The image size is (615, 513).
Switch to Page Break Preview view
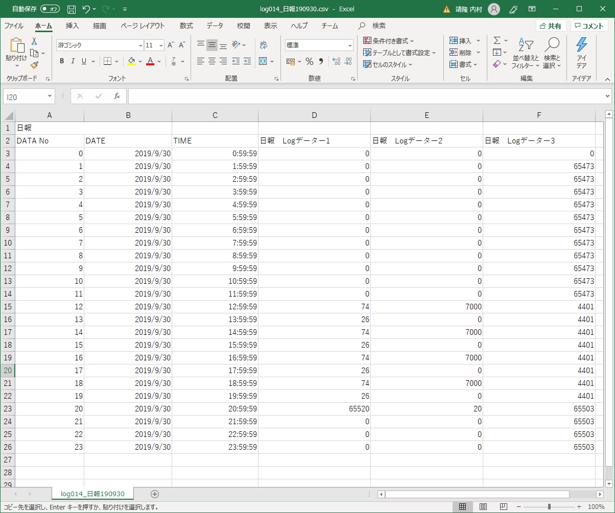tap(503, 507)
